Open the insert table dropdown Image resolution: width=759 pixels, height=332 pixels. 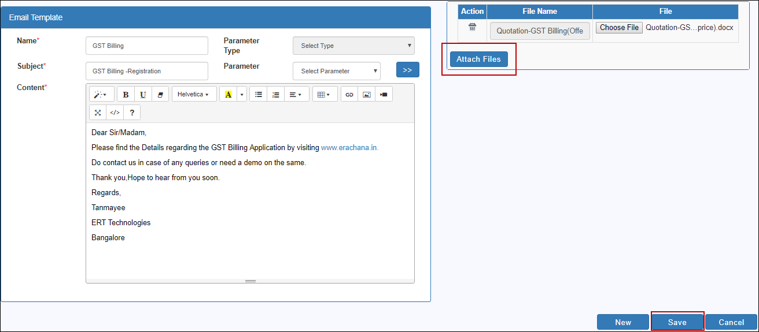(325, 94)
